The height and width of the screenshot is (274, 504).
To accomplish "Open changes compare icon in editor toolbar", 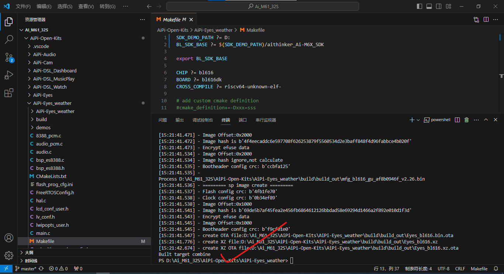I will [x=476, y=20].
